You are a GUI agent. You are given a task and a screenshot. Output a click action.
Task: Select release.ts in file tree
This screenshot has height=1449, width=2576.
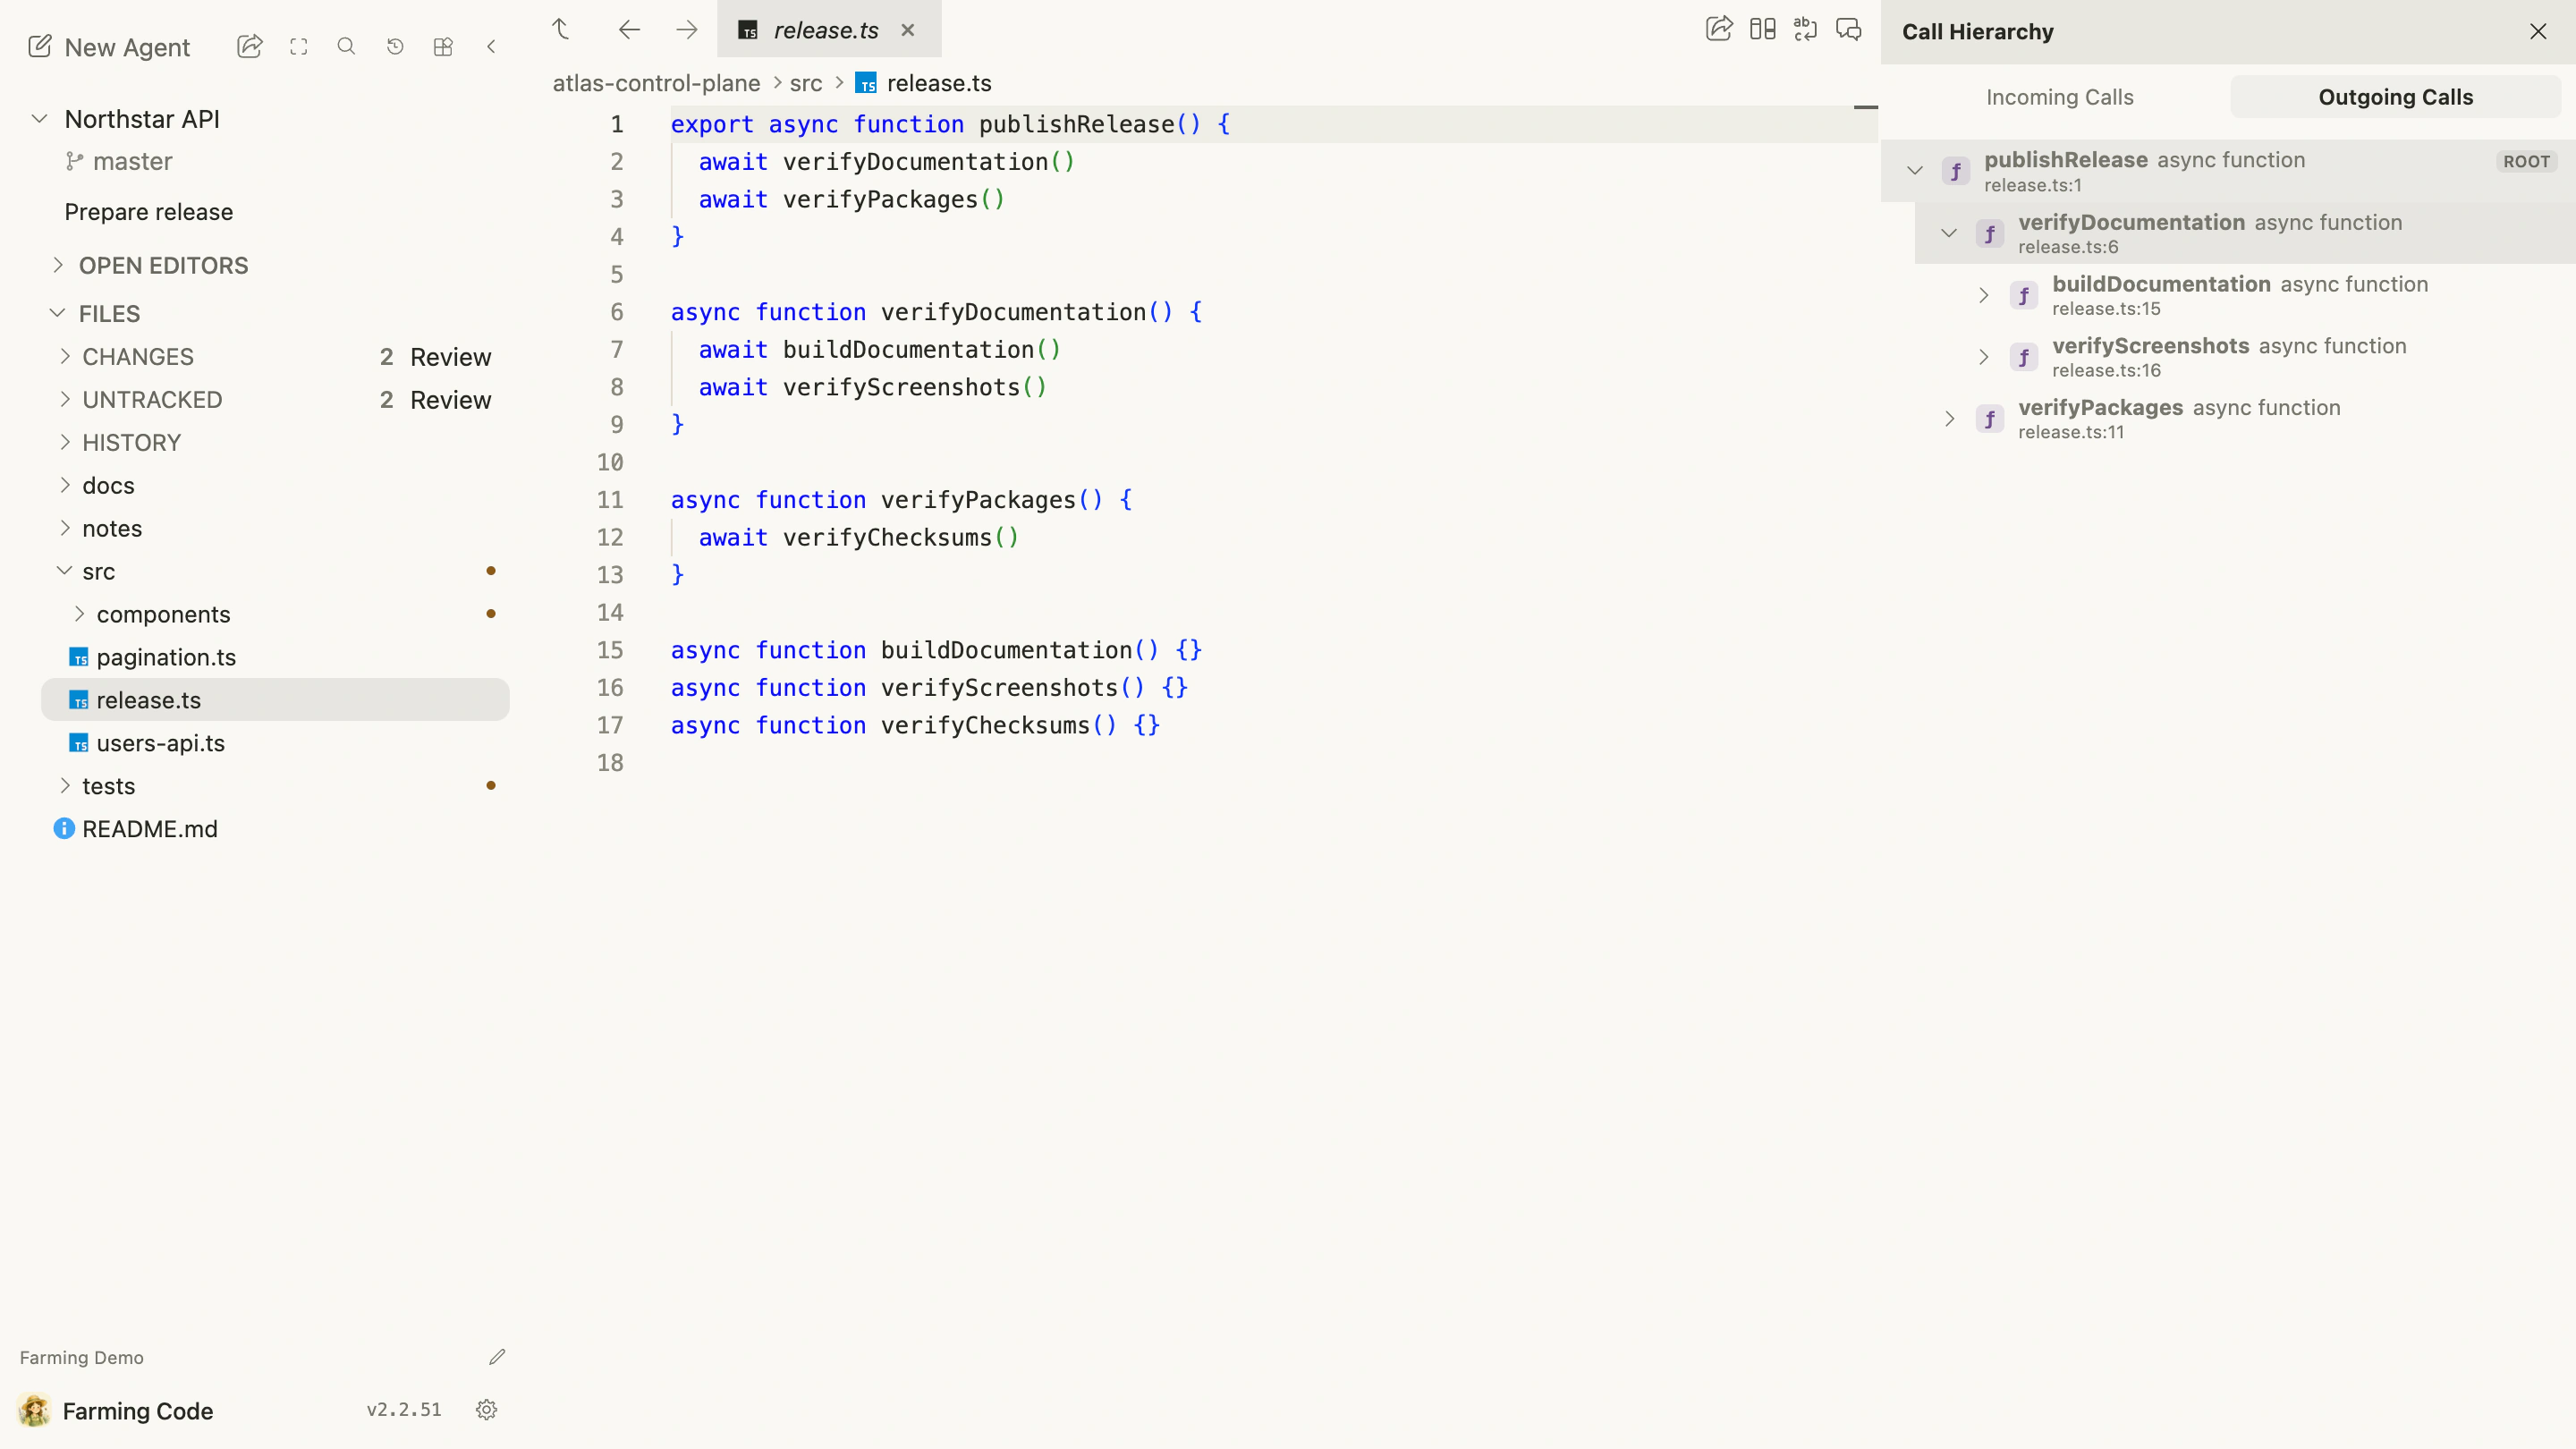275,700
